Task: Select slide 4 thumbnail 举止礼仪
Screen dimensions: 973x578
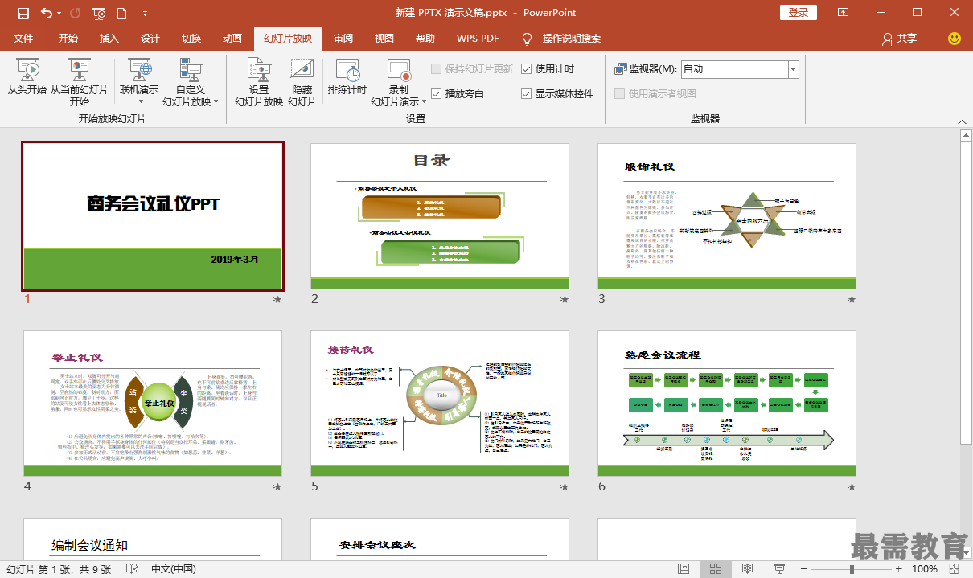Action: click(x=153, y=404)
